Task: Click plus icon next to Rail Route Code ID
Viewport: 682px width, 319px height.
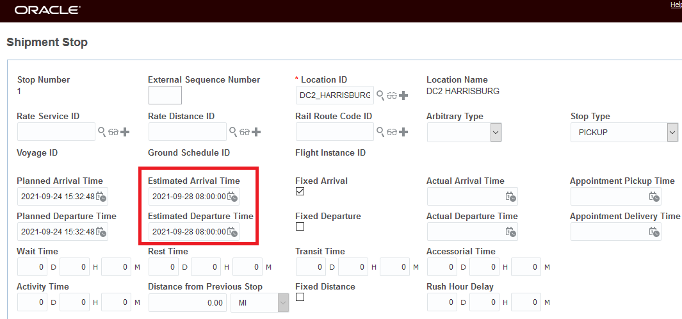Action: [x=403, y=132]
